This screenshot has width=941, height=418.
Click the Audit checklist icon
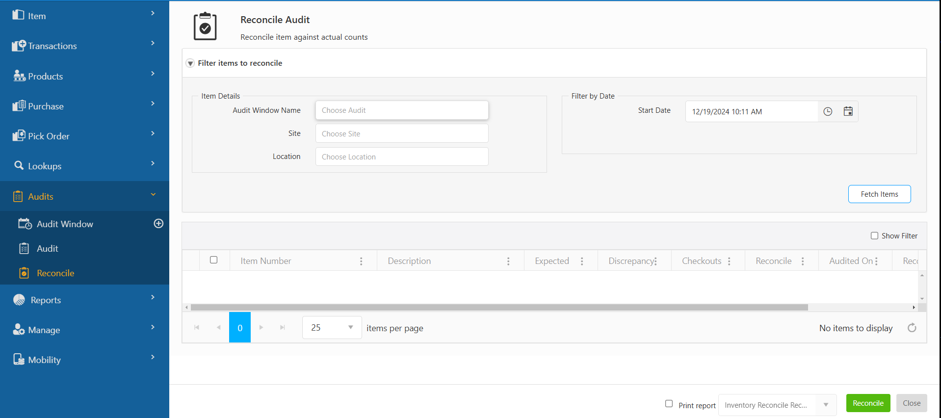coord(24,248)
